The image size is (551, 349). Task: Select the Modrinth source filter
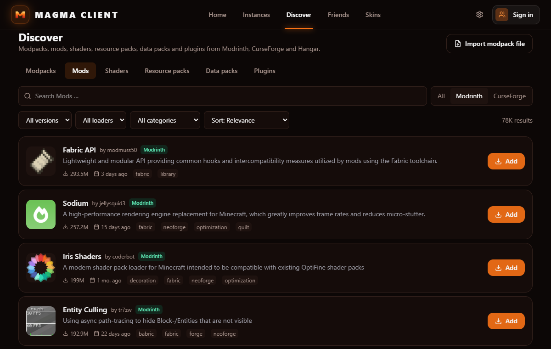[469, 96]
